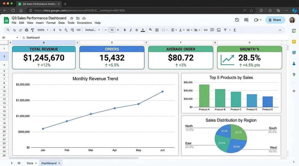This screenshot has width=299, height=166.
Task: Open Maps in the side panel
Action: pos(294,75)
